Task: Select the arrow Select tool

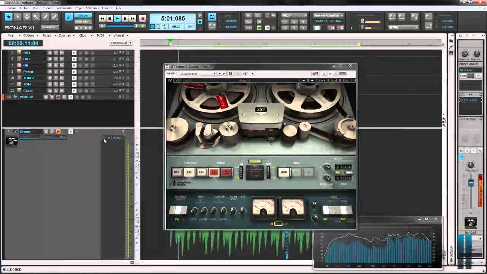Action: [x=18, y=17]
